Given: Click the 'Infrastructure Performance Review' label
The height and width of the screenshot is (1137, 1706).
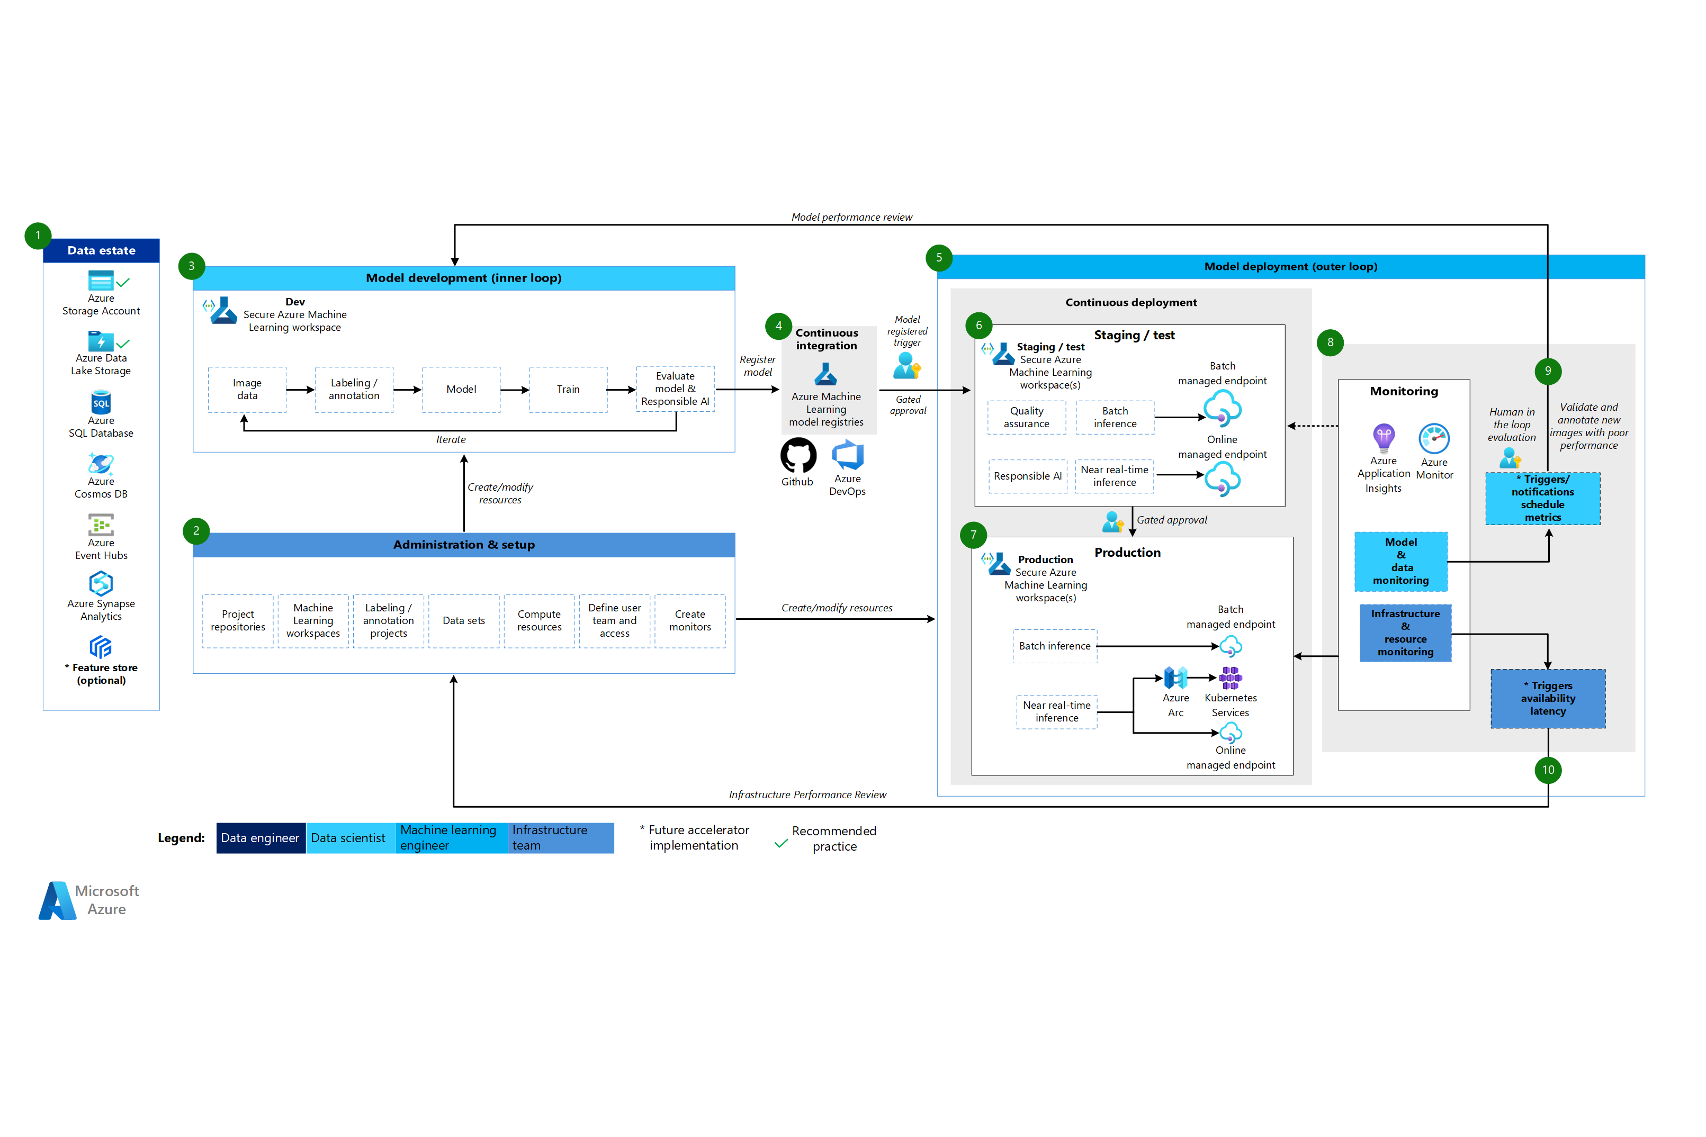Looking at the screenshot, I should pyautogui.click(x=807, y=795).
